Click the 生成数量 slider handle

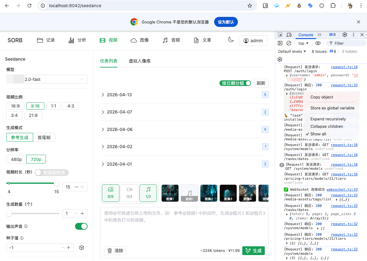[x=9, y=213]
